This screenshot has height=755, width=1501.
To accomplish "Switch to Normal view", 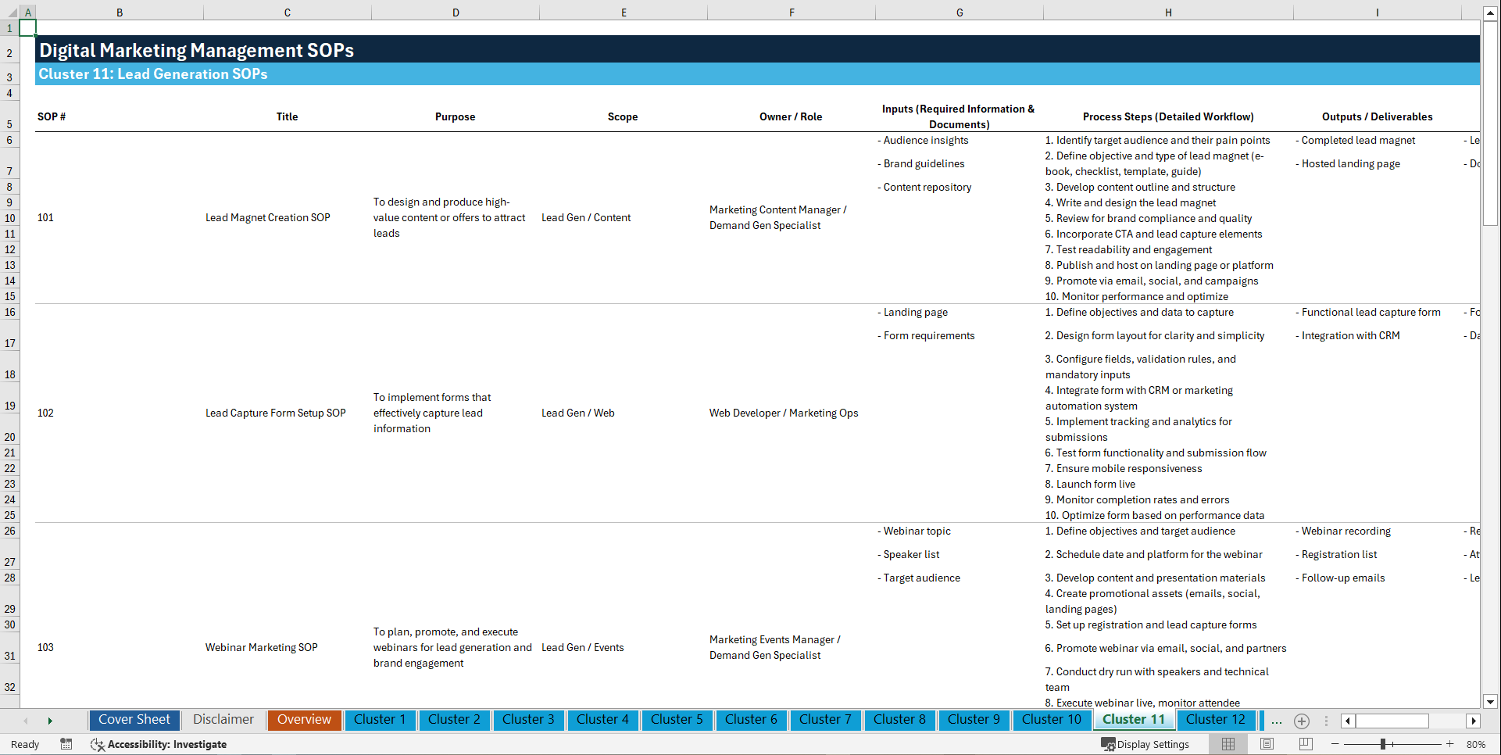I will (x=1228, y=744).
